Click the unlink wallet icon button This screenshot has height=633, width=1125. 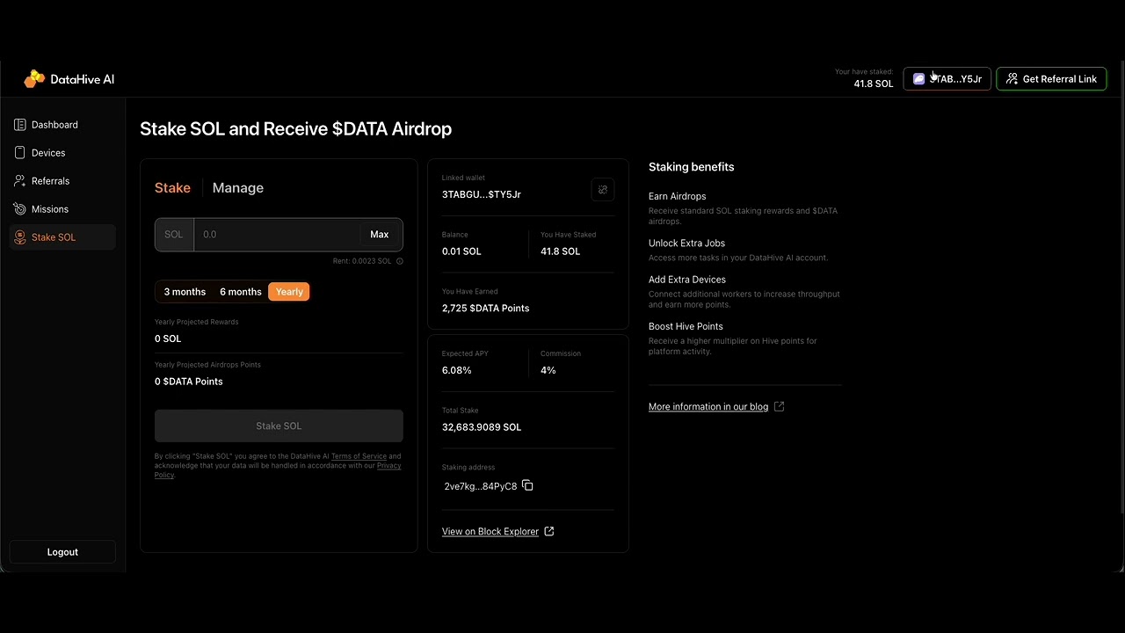pyautogui.click(x=603, y=190)
